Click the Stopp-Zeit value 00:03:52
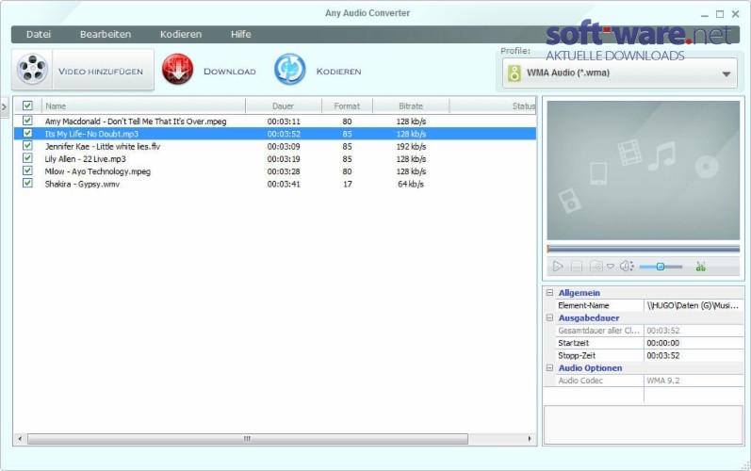The width and height of the screenshot is (751, 471). click(x=662, y=355)
